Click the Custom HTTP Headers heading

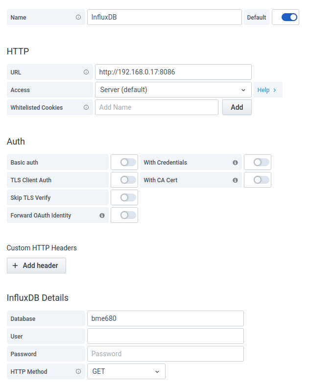click(42, 248)
